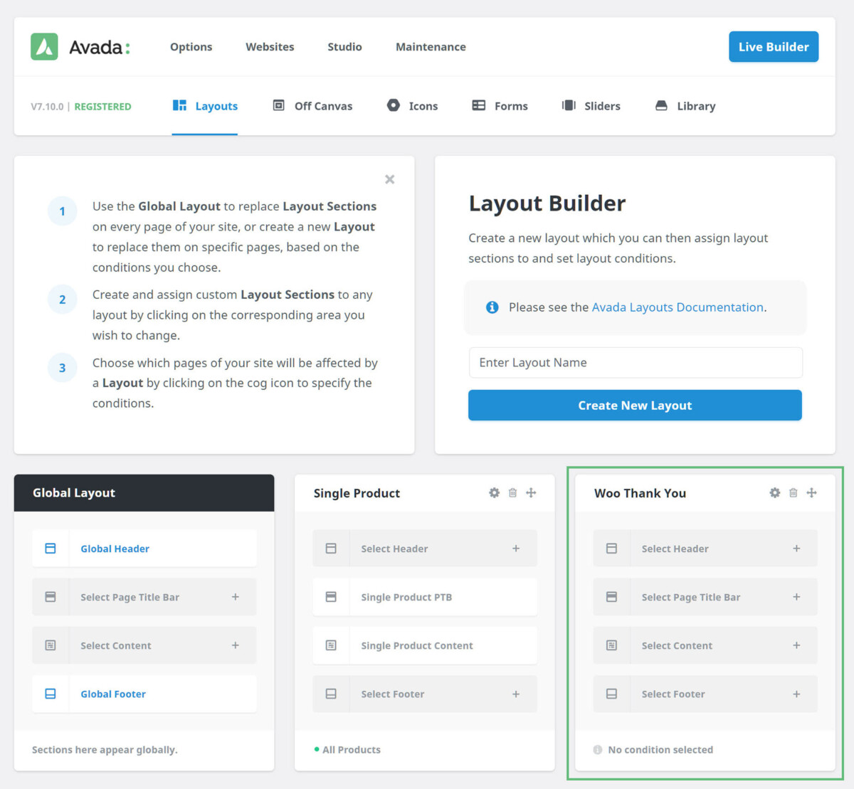Screen dimensions: 854x789
Task: Click the info icon beside the documentation notice
Action: click(x=492, y=307)
